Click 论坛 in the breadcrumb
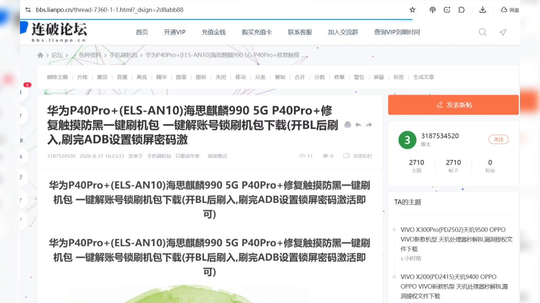 tap(57, 55)
